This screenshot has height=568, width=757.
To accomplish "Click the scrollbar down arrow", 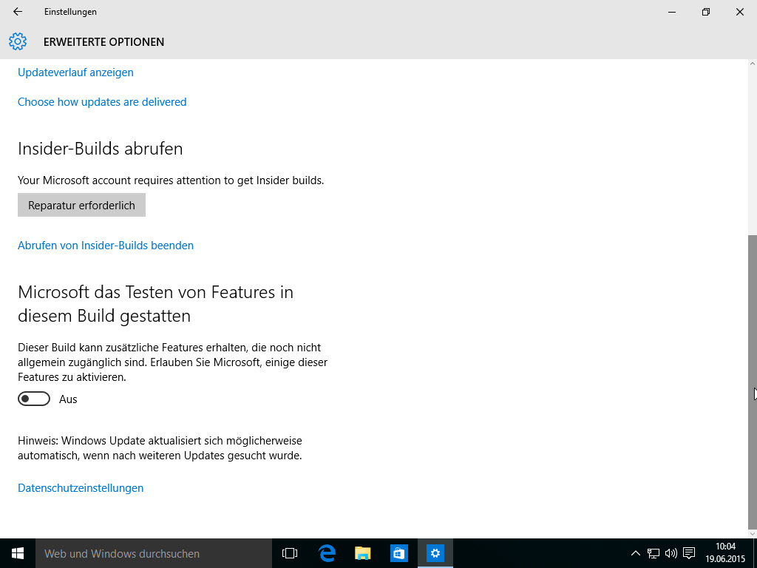I will tap(752, 534).
